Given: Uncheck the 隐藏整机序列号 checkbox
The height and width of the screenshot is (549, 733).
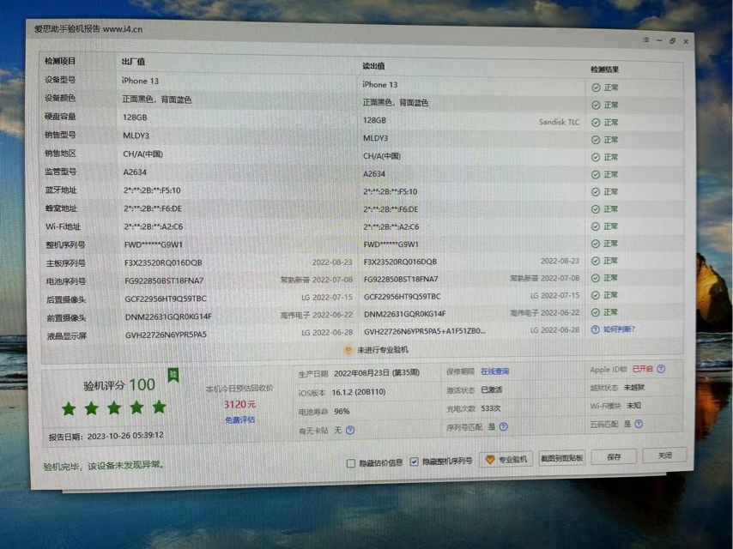Looking at the screenshot, I should pyautogui.click(x=415, y=462).
